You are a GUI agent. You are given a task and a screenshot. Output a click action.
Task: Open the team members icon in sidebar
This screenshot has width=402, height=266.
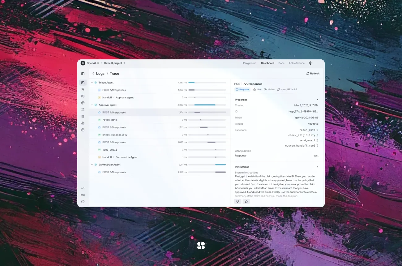[83, 195]
